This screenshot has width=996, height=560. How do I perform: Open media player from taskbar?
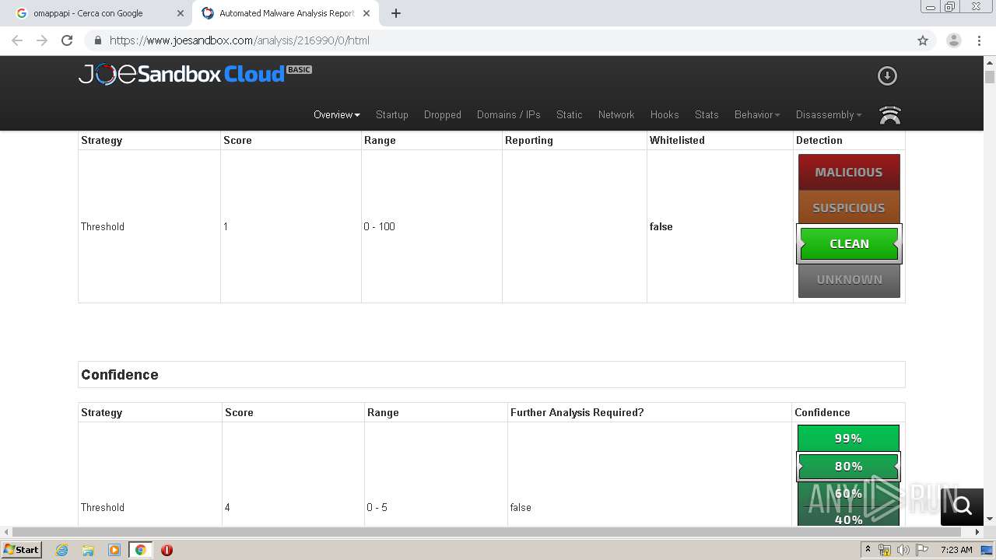tap(114, 550)
